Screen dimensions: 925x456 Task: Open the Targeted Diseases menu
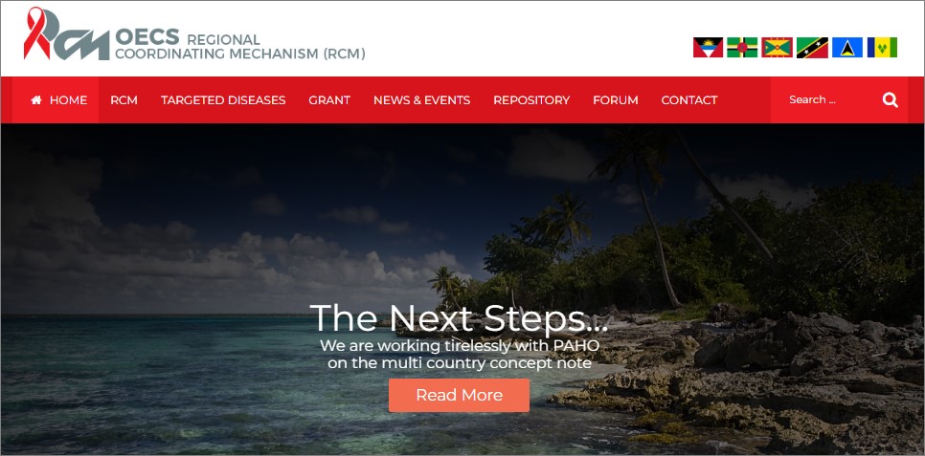pyautogui.click(x=223, y=100)
